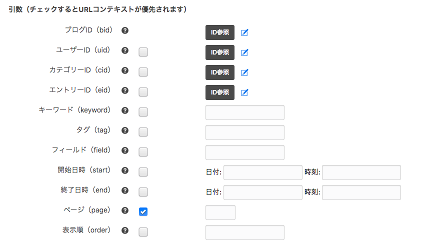
Task: Click edit pencil icon in カテゴリーID row
Action: pos(244,72)
